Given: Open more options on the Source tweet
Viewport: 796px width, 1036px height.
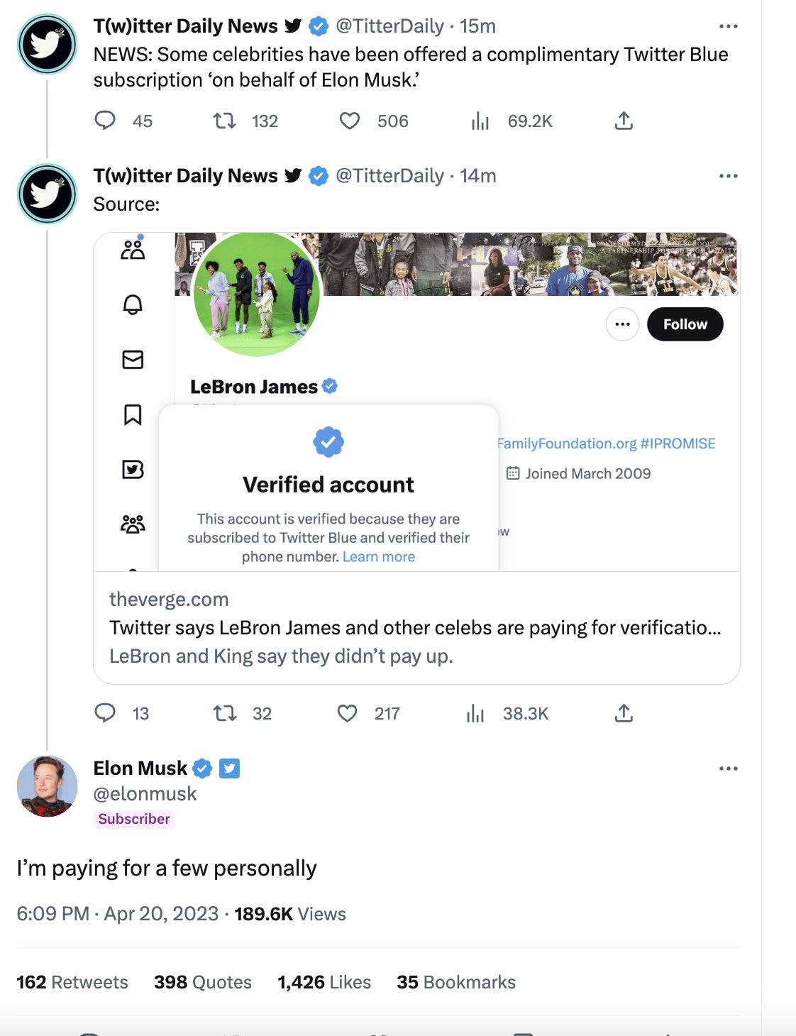Looking at the screenshot, I should pyautogui.click(x=728, y=176).
